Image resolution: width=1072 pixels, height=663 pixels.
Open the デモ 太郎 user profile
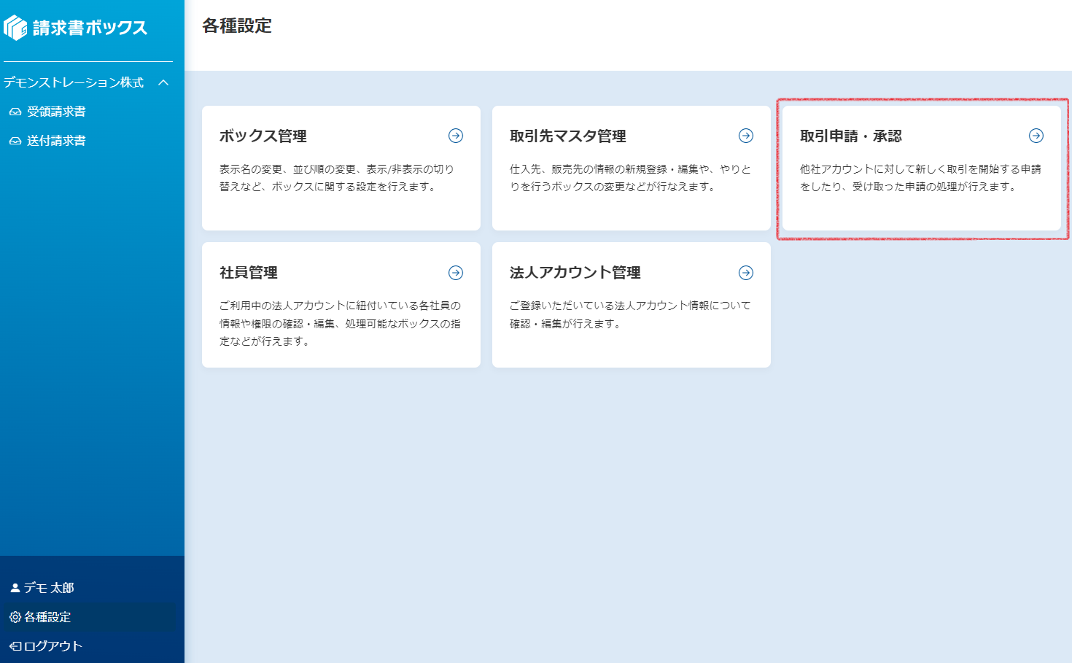[49, 588]
